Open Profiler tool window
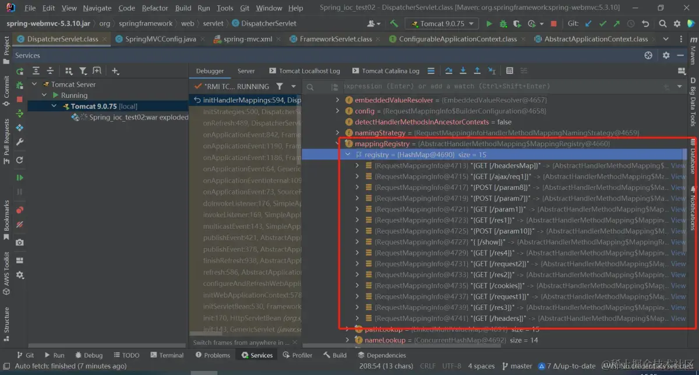 (297, 355)
